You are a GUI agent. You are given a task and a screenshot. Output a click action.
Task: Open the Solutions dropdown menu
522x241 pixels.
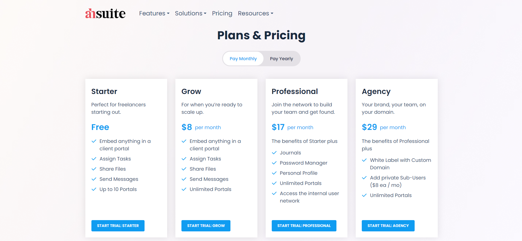point(190,13)
